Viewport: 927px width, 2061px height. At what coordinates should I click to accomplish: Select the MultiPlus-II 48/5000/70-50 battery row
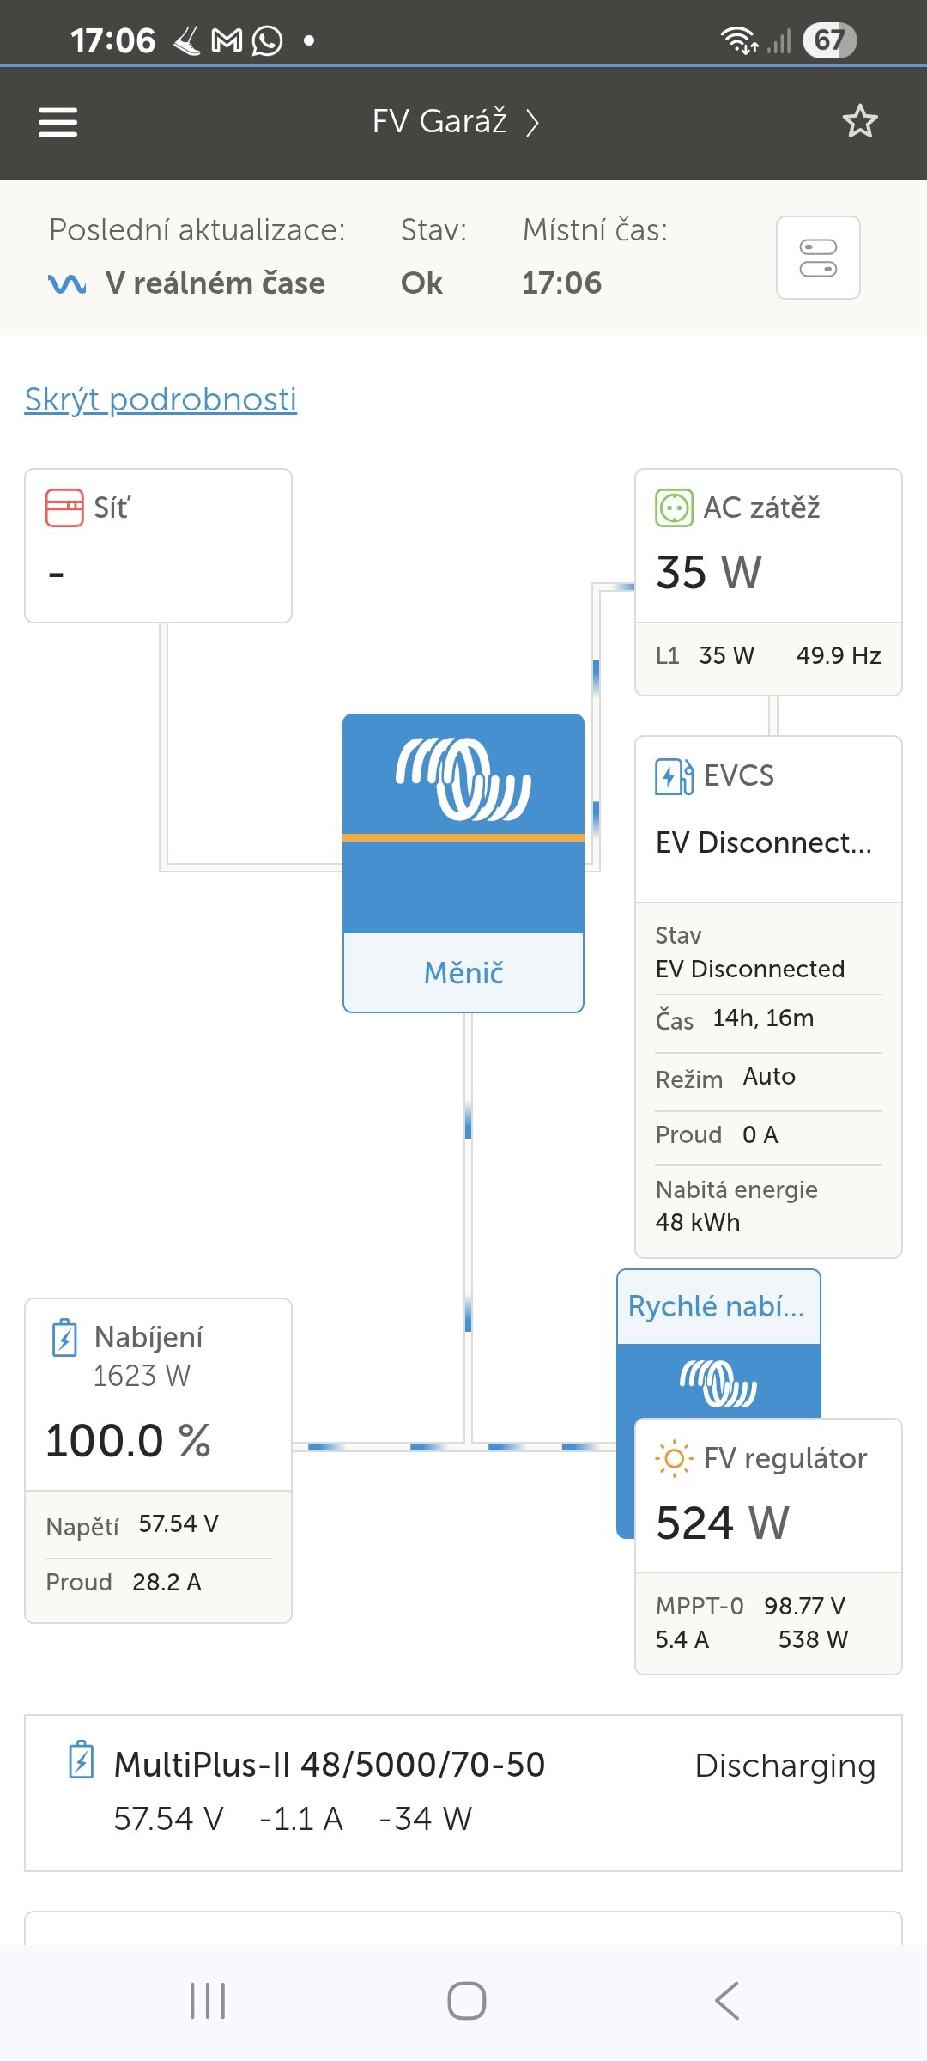coord(463,1793)
